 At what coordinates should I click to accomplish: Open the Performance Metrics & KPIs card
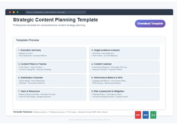click(124, 81)
